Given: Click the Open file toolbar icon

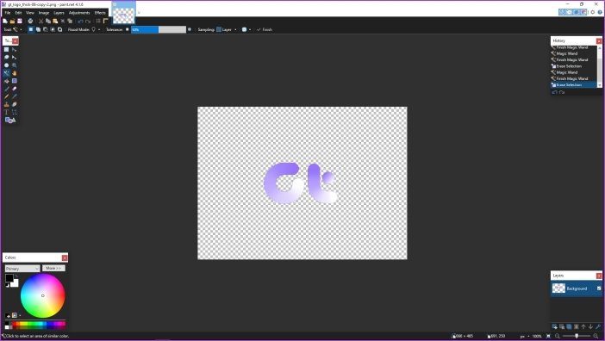Looking at the screenshot, I should click(12, 22).
